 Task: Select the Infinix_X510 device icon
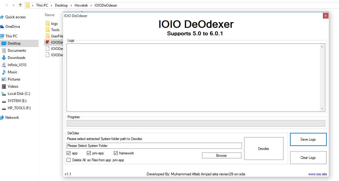(4, 65)
